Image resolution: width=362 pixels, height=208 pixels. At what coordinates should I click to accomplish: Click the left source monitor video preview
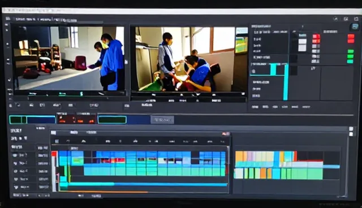[x=68, y=58]
